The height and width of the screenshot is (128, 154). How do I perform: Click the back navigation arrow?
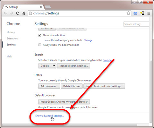pos(5,13)
